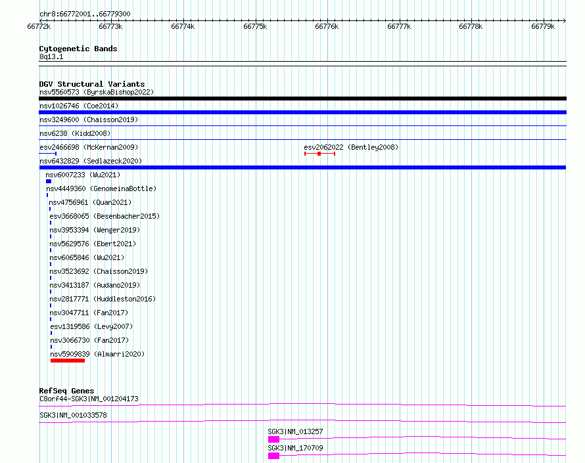Viewport: 585px width, 463px height.
Task: Click SGK3|NM_170709 transcript label
Action: pyautogui.click(x=296, y=448)
